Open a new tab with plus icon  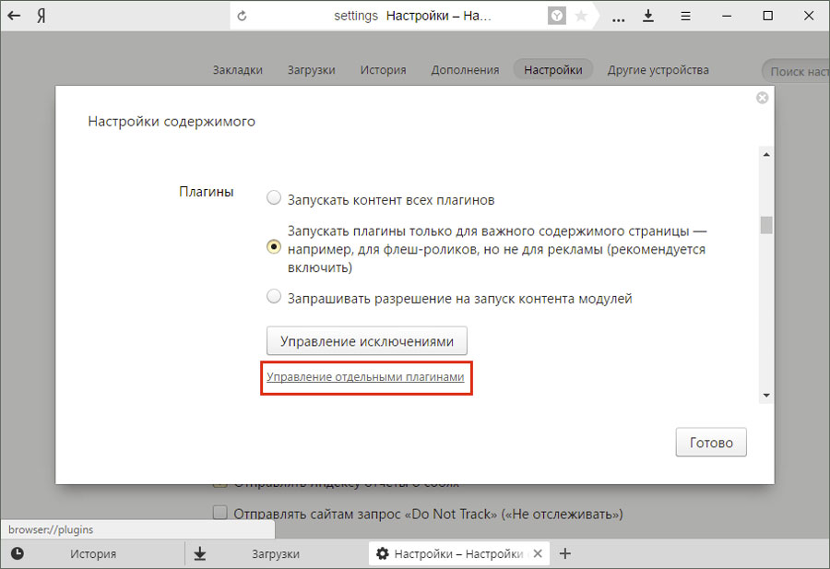pos(565,553)
